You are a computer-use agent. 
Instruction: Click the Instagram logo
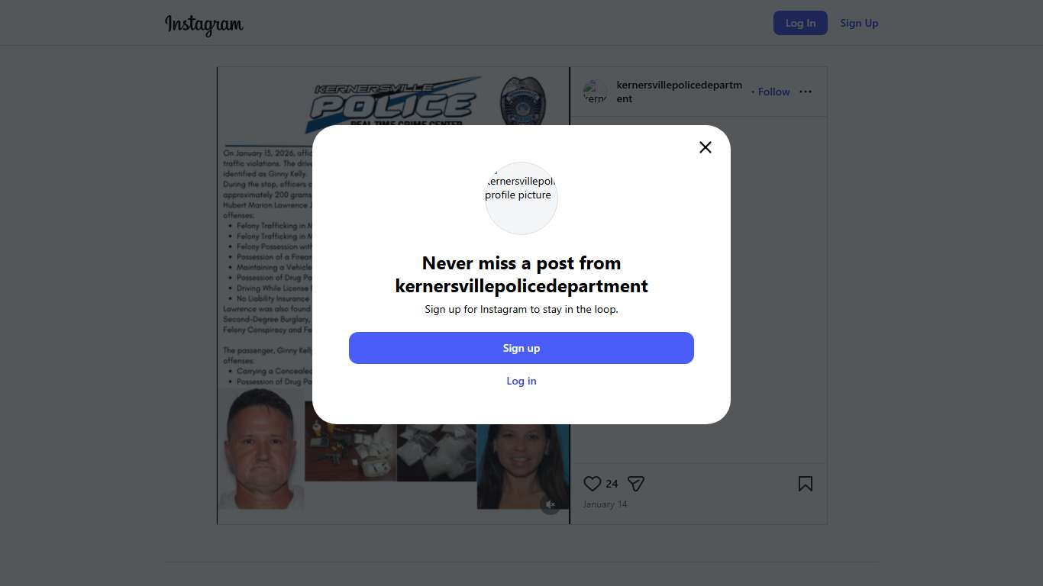(x=204, y=24)
